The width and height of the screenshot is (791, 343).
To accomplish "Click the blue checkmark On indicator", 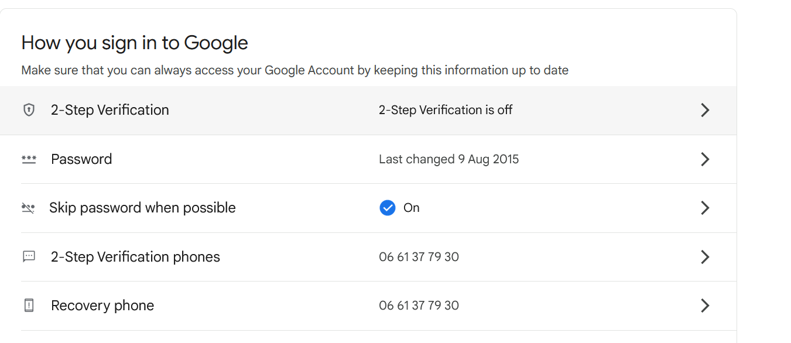I will point(388,208).
